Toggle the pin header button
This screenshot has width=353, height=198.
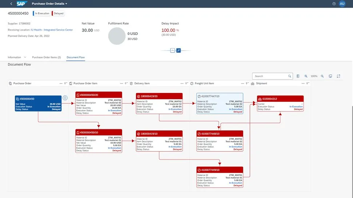tap(178, 50)
